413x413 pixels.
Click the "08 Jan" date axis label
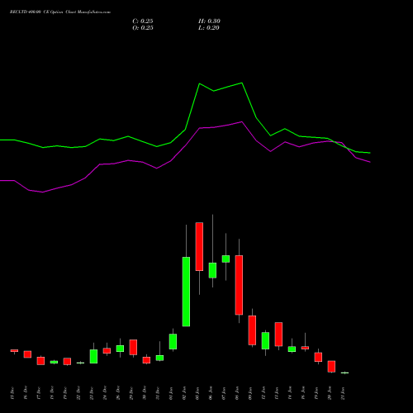[x=237, y=393]
